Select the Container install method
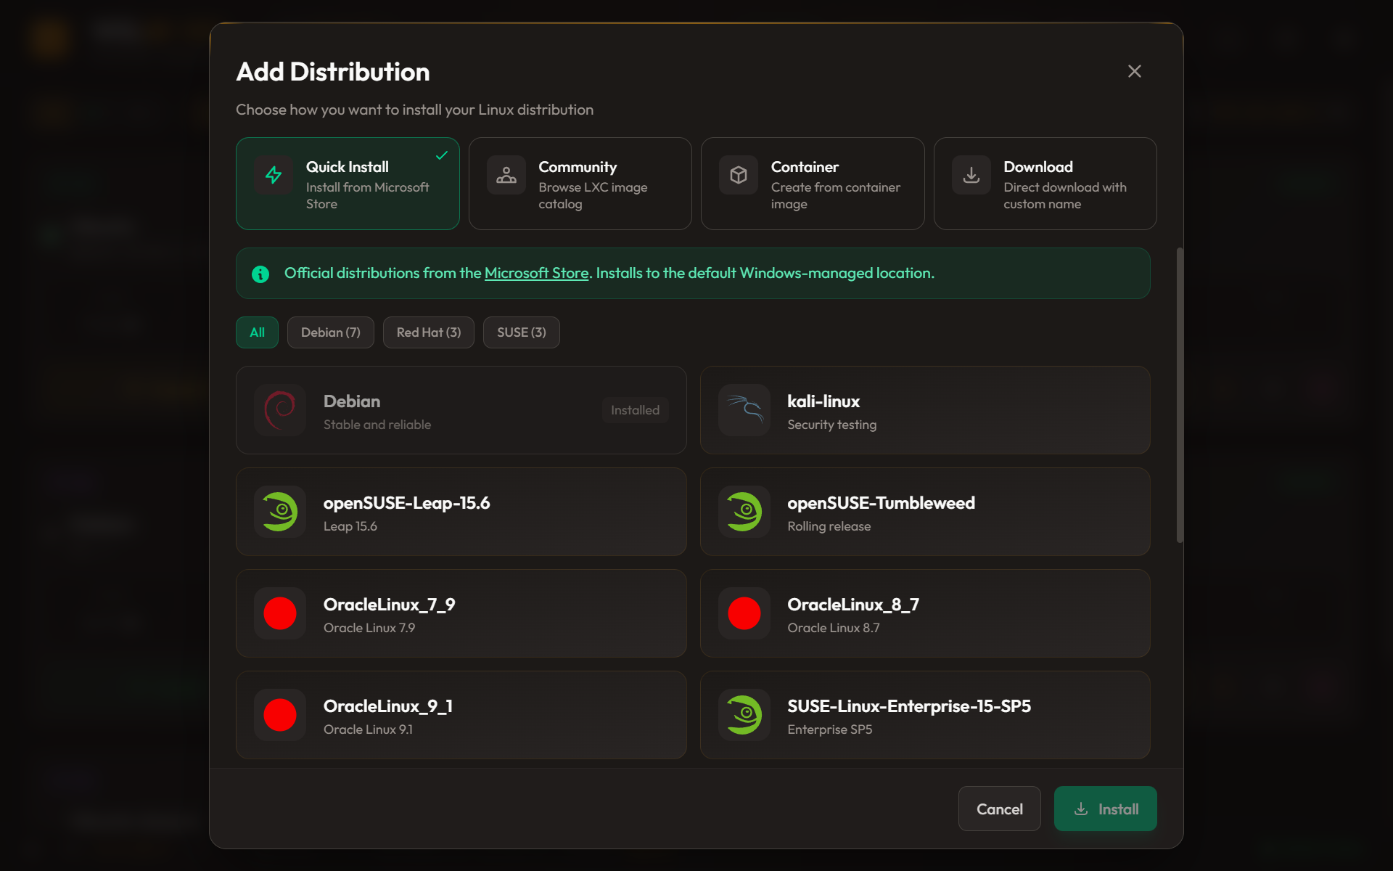 coord(812,183)
